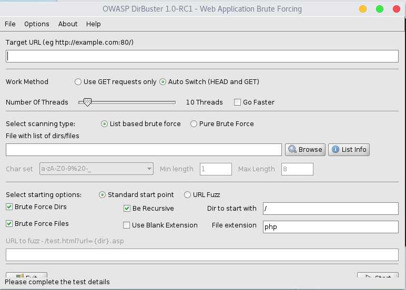Click 'Please complete the test details' status text

pos(57,282)
